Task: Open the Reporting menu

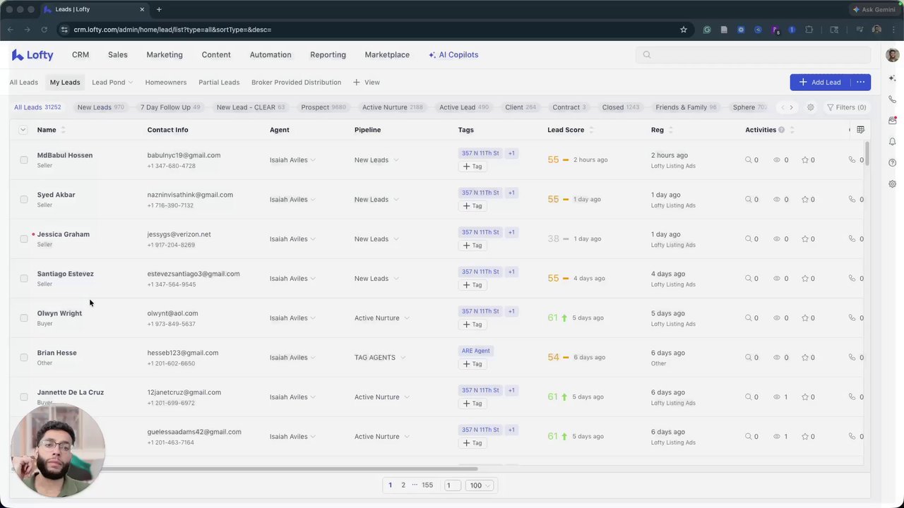Action: coord(328,55)
